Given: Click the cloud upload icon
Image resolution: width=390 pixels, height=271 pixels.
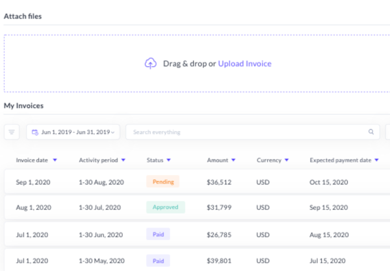Looking at the screenshot, I should pos(150,63).
